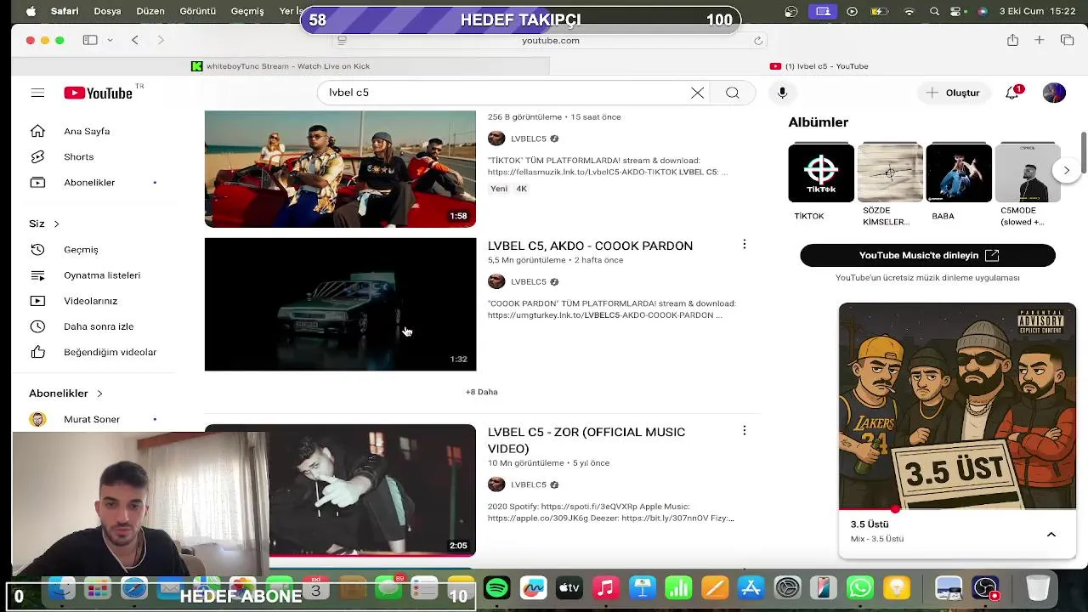1088x612 pixels.
Task: Open the BABA album cover
Action: [x=959, y=173]
